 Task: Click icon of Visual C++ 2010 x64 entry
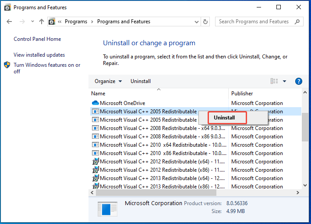pos(95,145)
